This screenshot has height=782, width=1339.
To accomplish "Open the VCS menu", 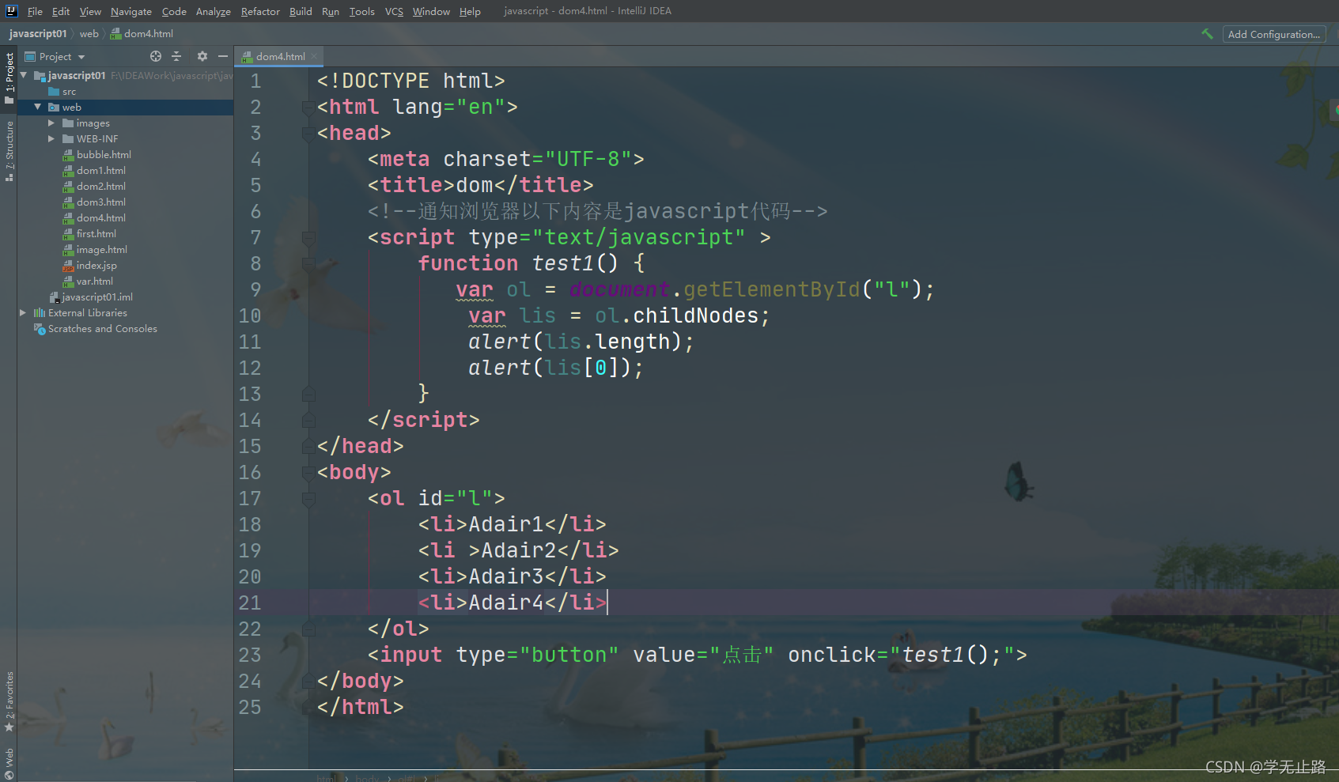I will (394, 11).
